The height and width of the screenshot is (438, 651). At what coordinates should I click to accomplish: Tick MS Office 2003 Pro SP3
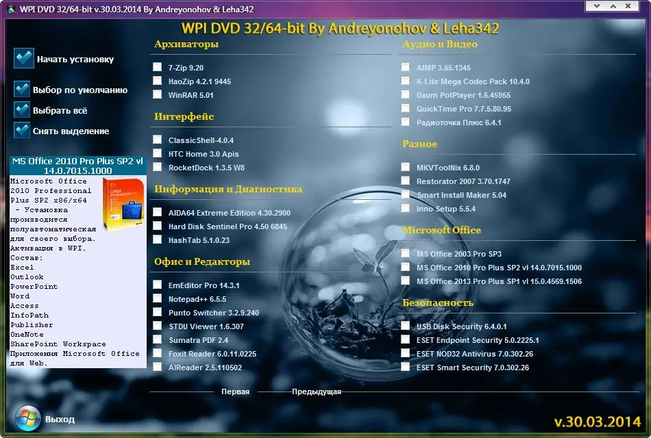pyautogui.click(x=406, y=253)
